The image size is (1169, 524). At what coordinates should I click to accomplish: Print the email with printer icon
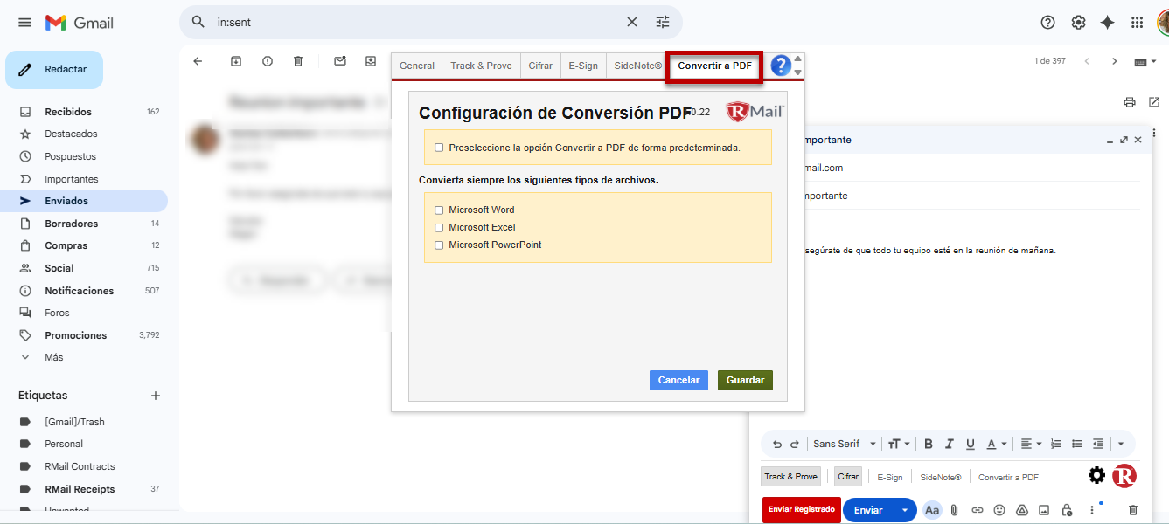tap(1129, 102)
